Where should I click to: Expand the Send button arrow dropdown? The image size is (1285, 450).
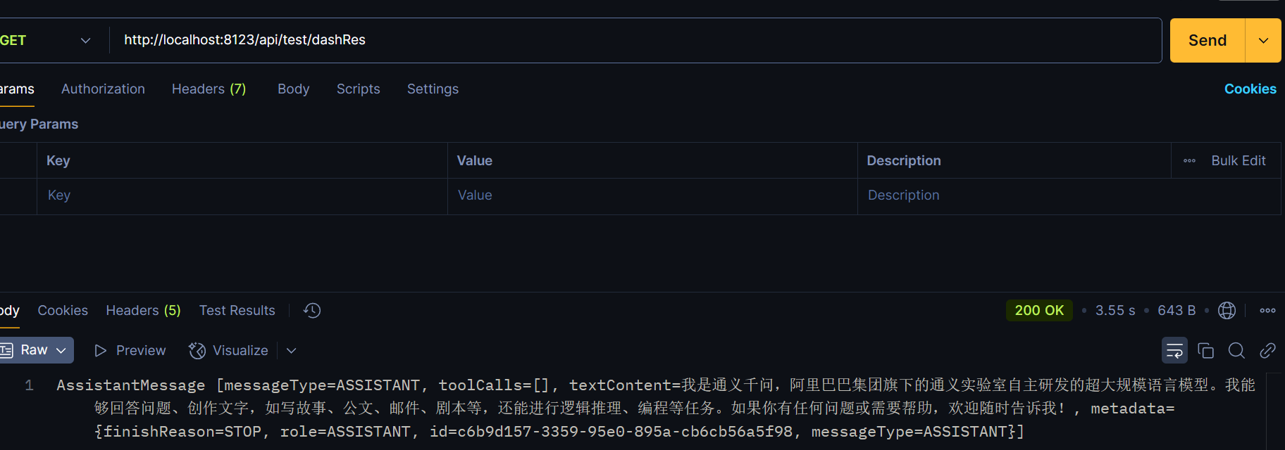point(1264,40)
